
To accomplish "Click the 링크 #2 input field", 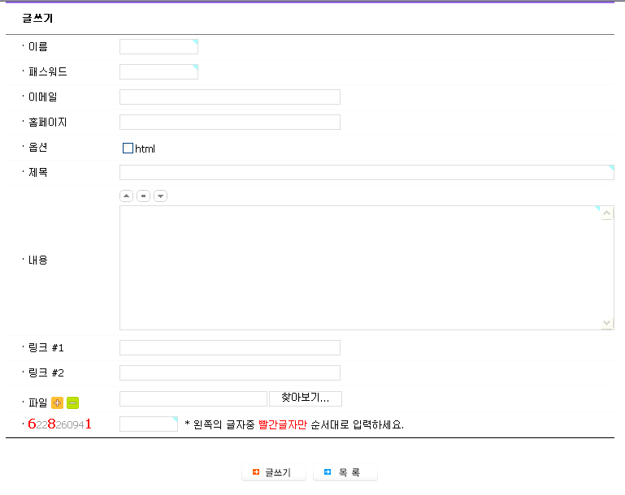I will click(230, 372).
